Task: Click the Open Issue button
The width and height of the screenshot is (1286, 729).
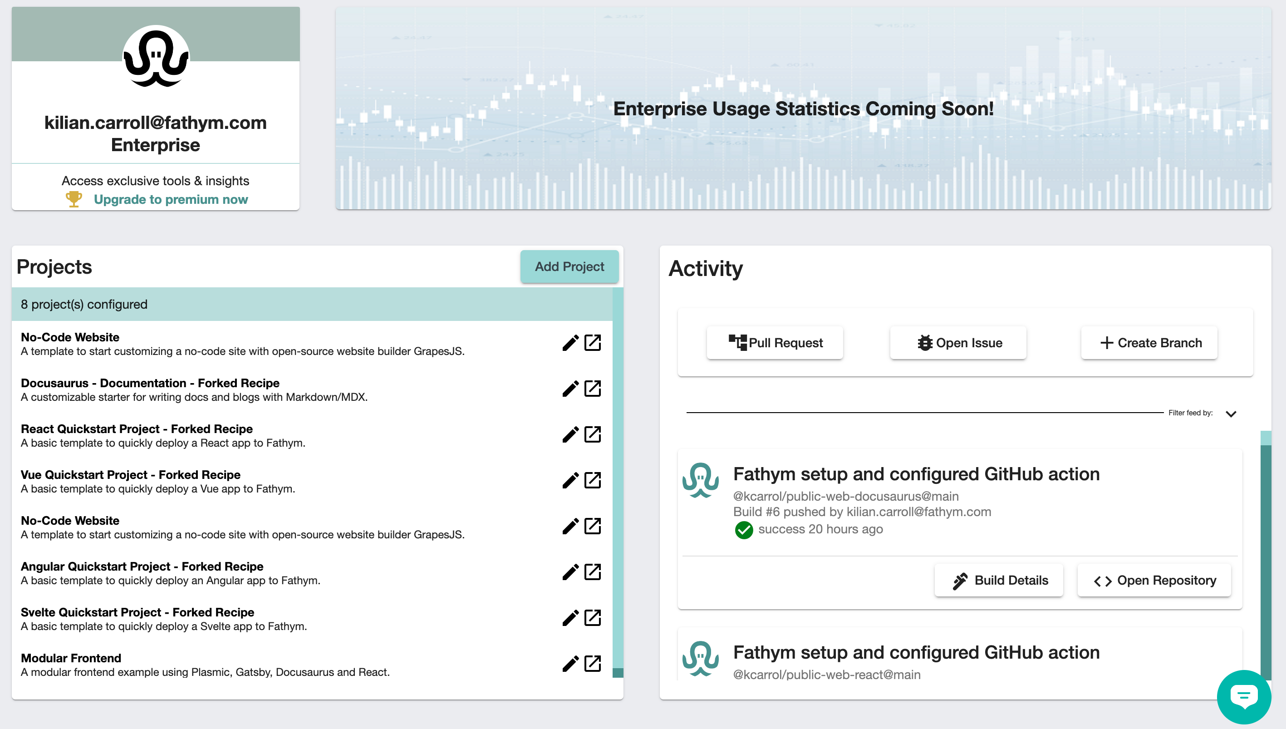Action: pyautogui.click(x=958, y=343)
